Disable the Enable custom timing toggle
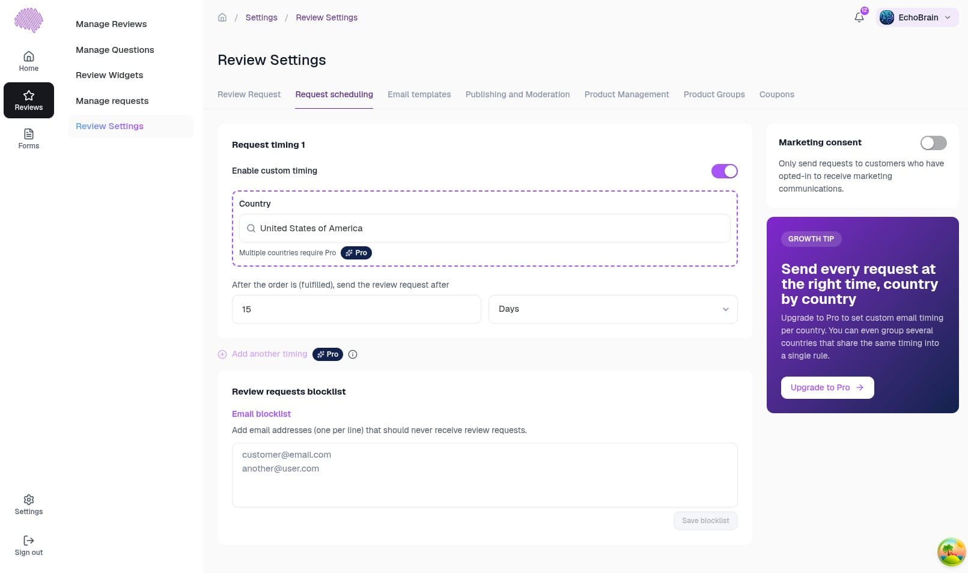The image size is (968, 573). coord(724,171)
